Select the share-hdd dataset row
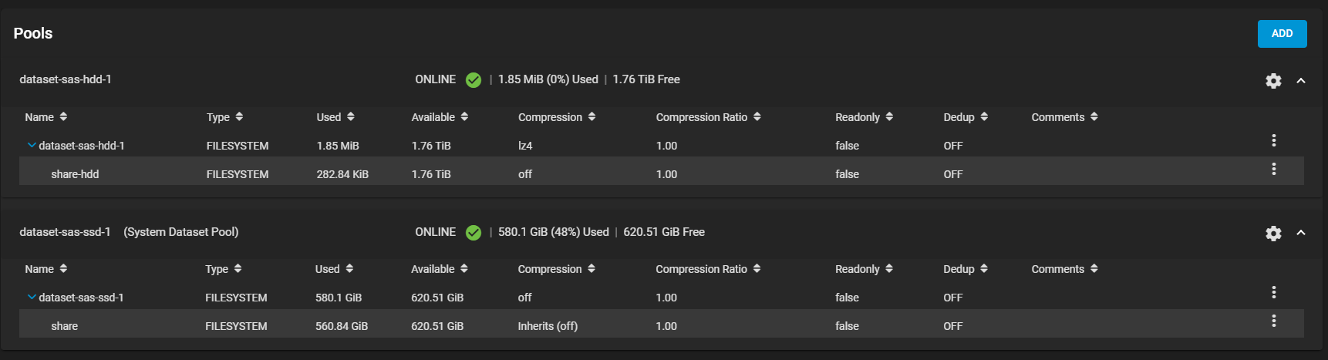Image resolution: width=1328 pixels, height=360 pixels. coord(661,171)
